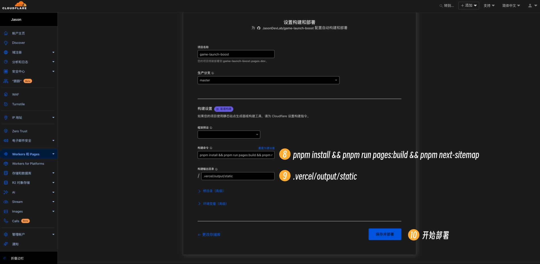The image size is (540, 264).
Task: Open Workers for Platforms sidebar item
Action: point(28,164)
